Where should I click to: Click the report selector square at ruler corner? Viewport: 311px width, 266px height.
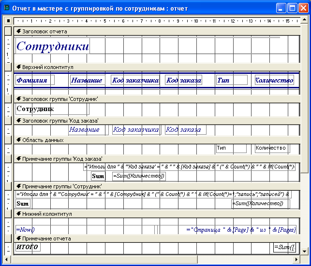tap(8, 21)
